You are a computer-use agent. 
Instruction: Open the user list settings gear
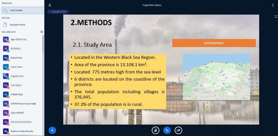pyautogui.click(x=42, y=32)
